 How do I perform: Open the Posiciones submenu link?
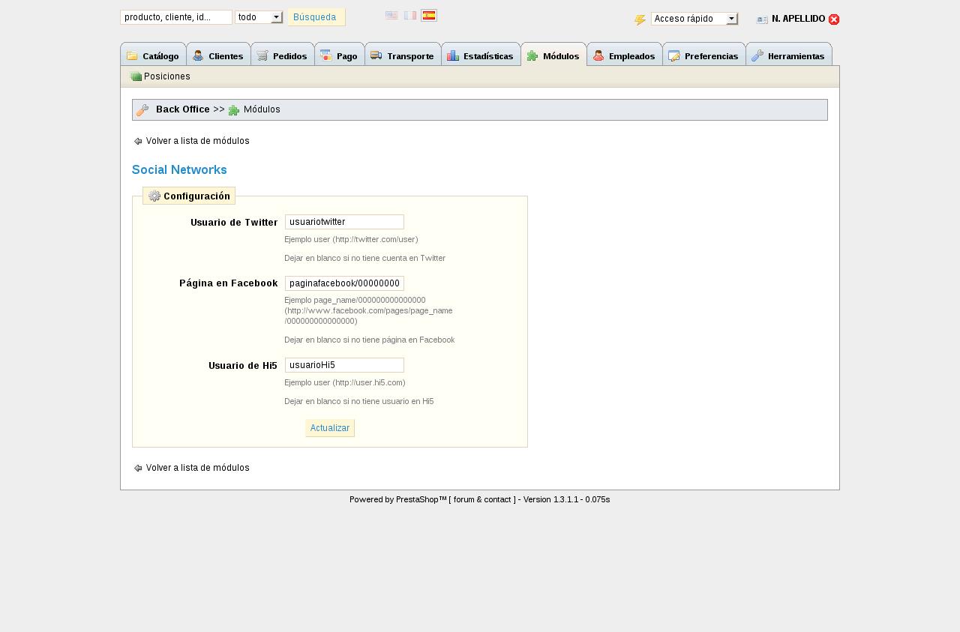tap(166, 76)
